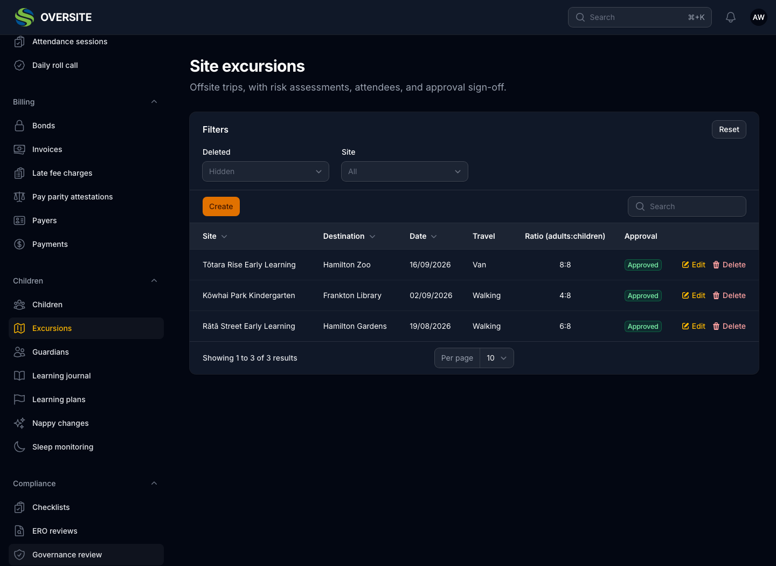Go to Attendance sessions page
This screenshot has width=776, height=566.
(x=86, y=42)
